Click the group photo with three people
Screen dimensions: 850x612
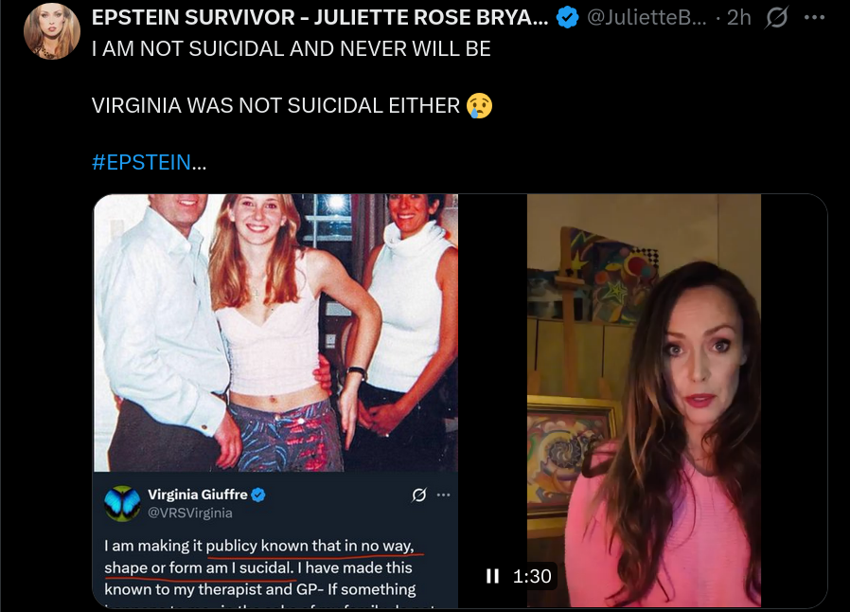click(276, 333)
